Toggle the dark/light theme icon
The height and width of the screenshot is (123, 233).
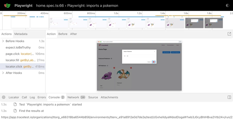point(227,6)
